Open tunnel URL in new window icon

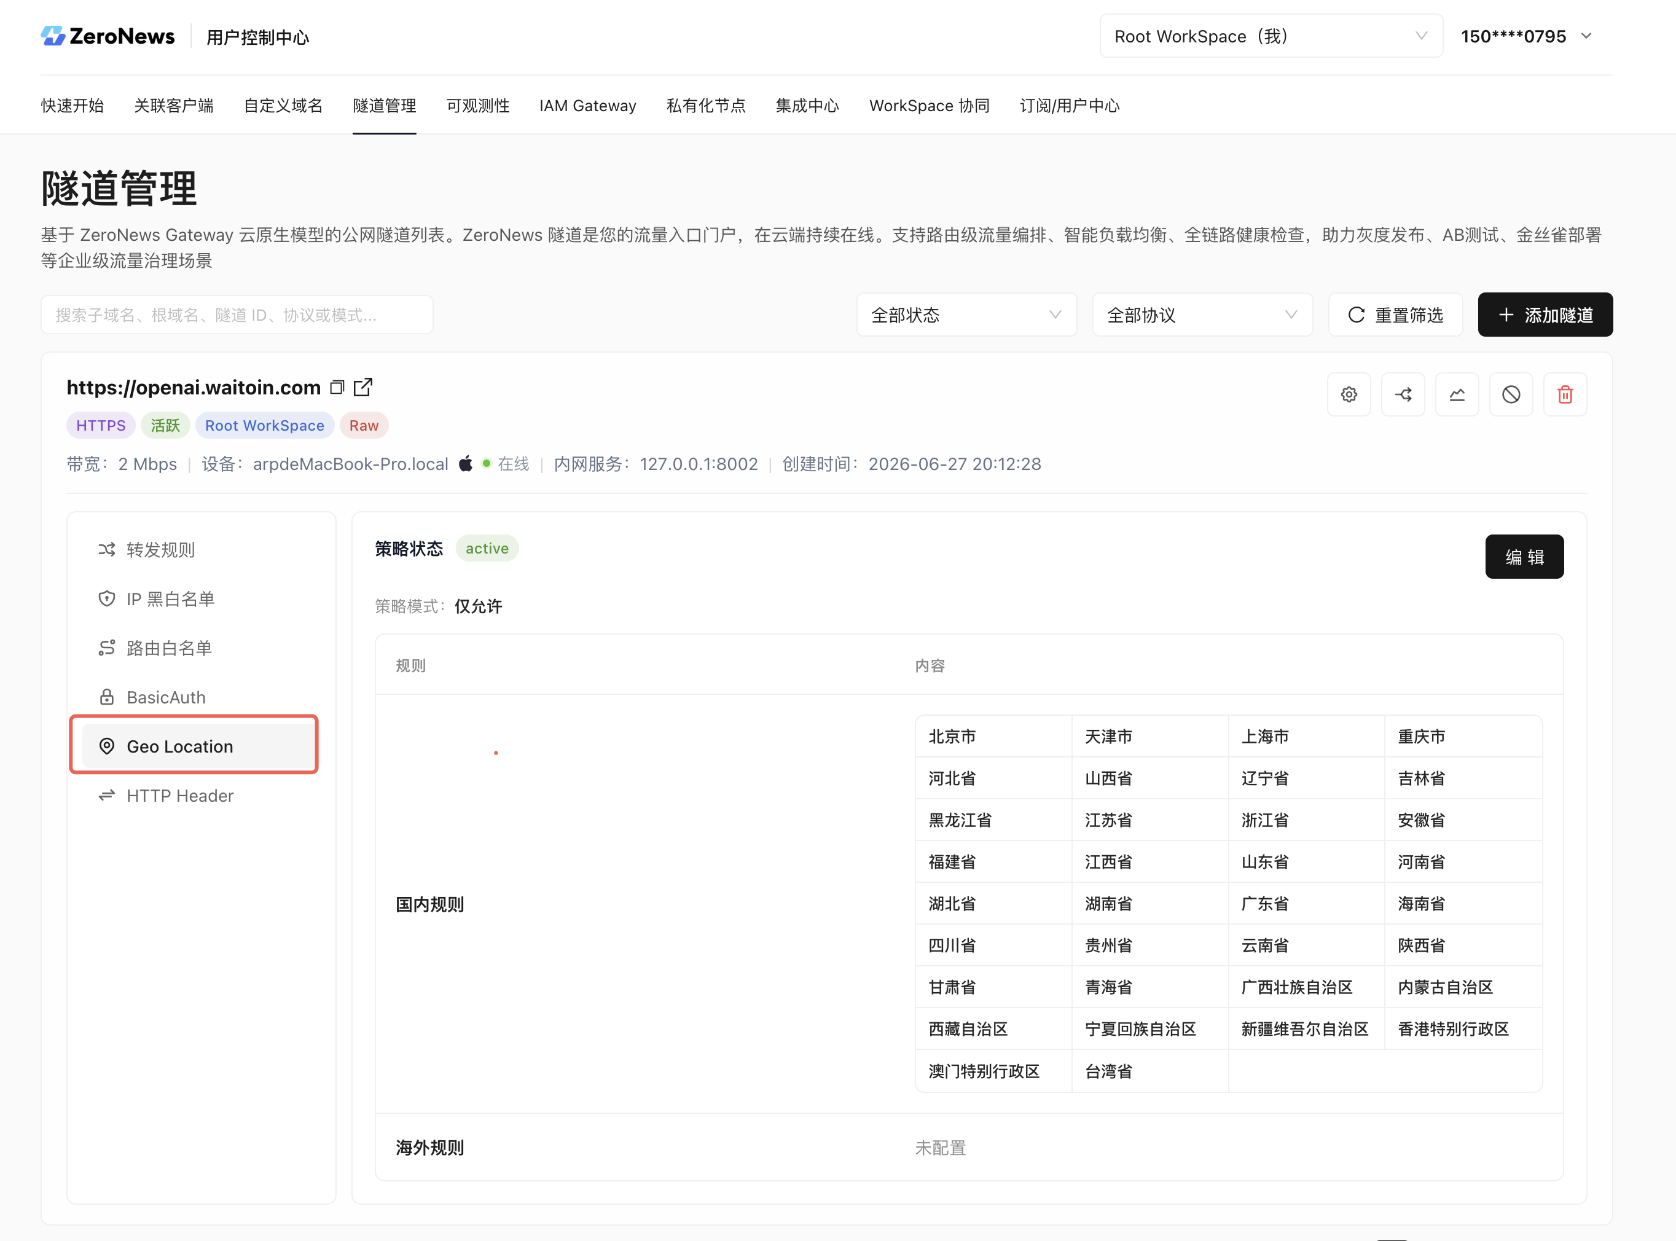coord(363,387)
